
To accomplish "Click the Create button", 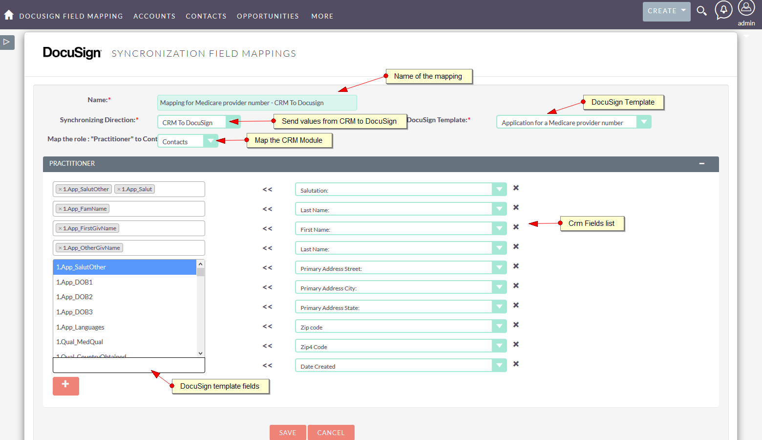I will point(666,11).
